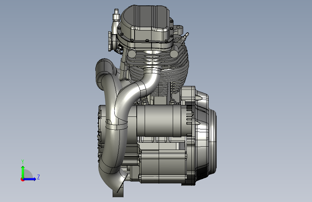Image resolution: width=312 pixels, height=202 pixels.
Task: Click the blue Z axis arrow
Action: pyautogui.click(x=30, y=179)
